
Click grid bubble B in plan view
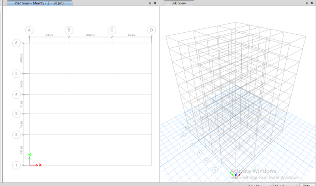69,30
